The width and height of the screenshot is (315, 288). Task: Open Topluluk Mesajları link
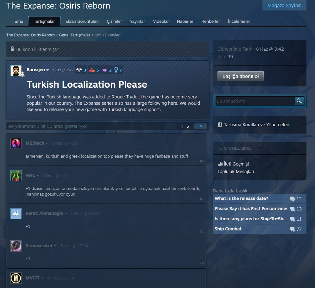point(236,172)
